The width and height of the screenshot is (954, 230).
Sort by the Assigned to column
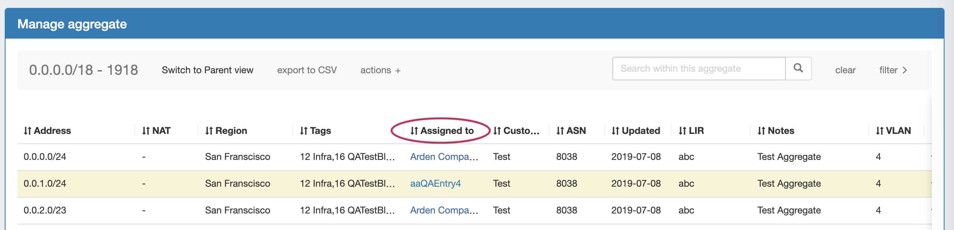click(x=442, y=131)
